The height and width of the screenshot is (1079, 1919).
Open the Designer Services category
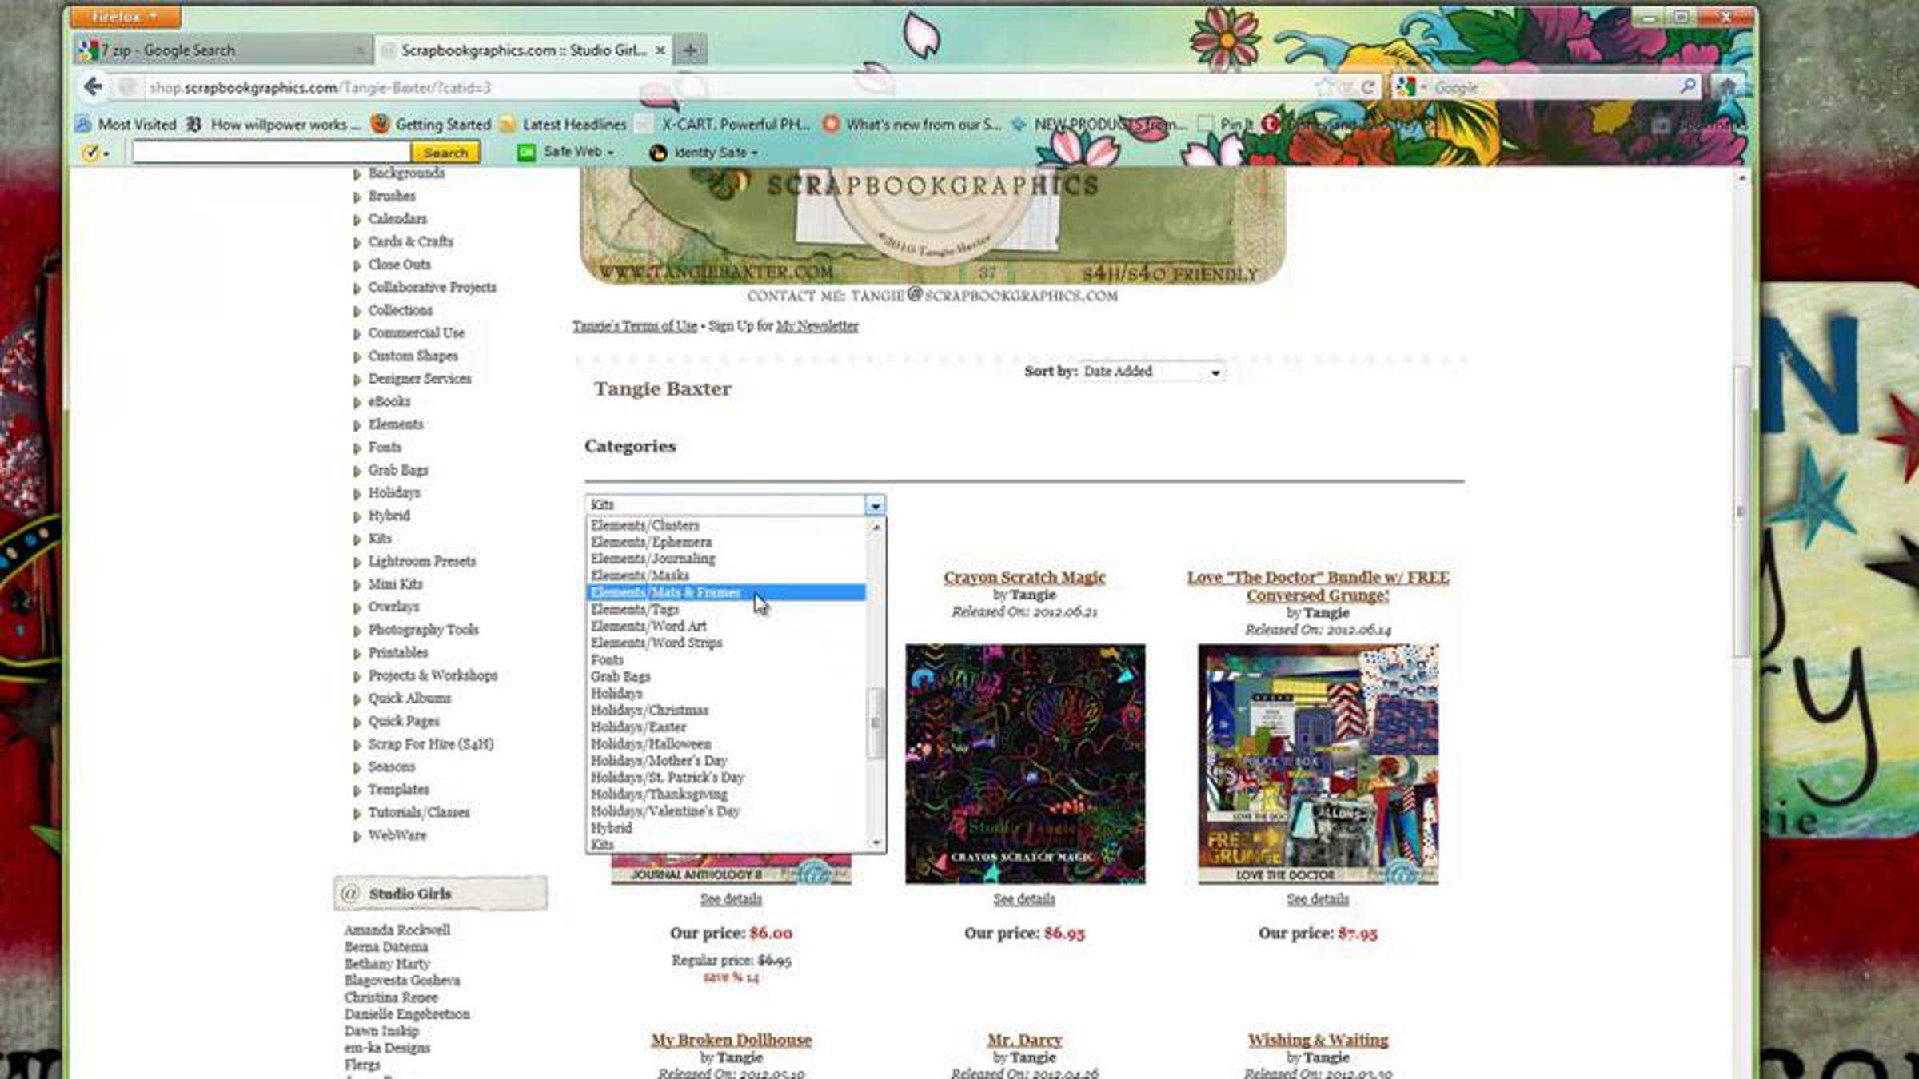(x=419, y=378)
